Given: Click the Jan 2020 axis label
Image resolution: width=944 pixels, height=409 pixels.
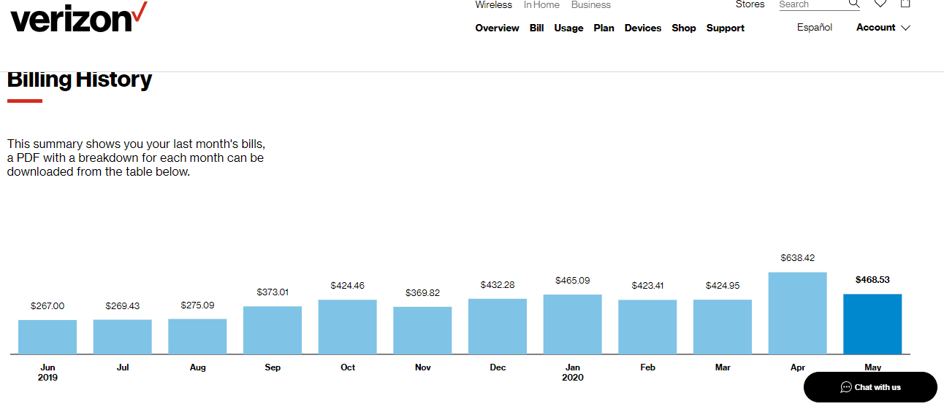Looking at the screenshot, I should click(573, 373).
